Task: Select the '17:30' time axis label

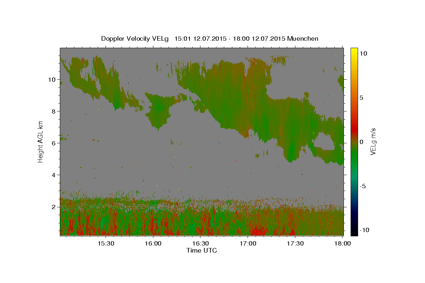Action: pos(295,244)
